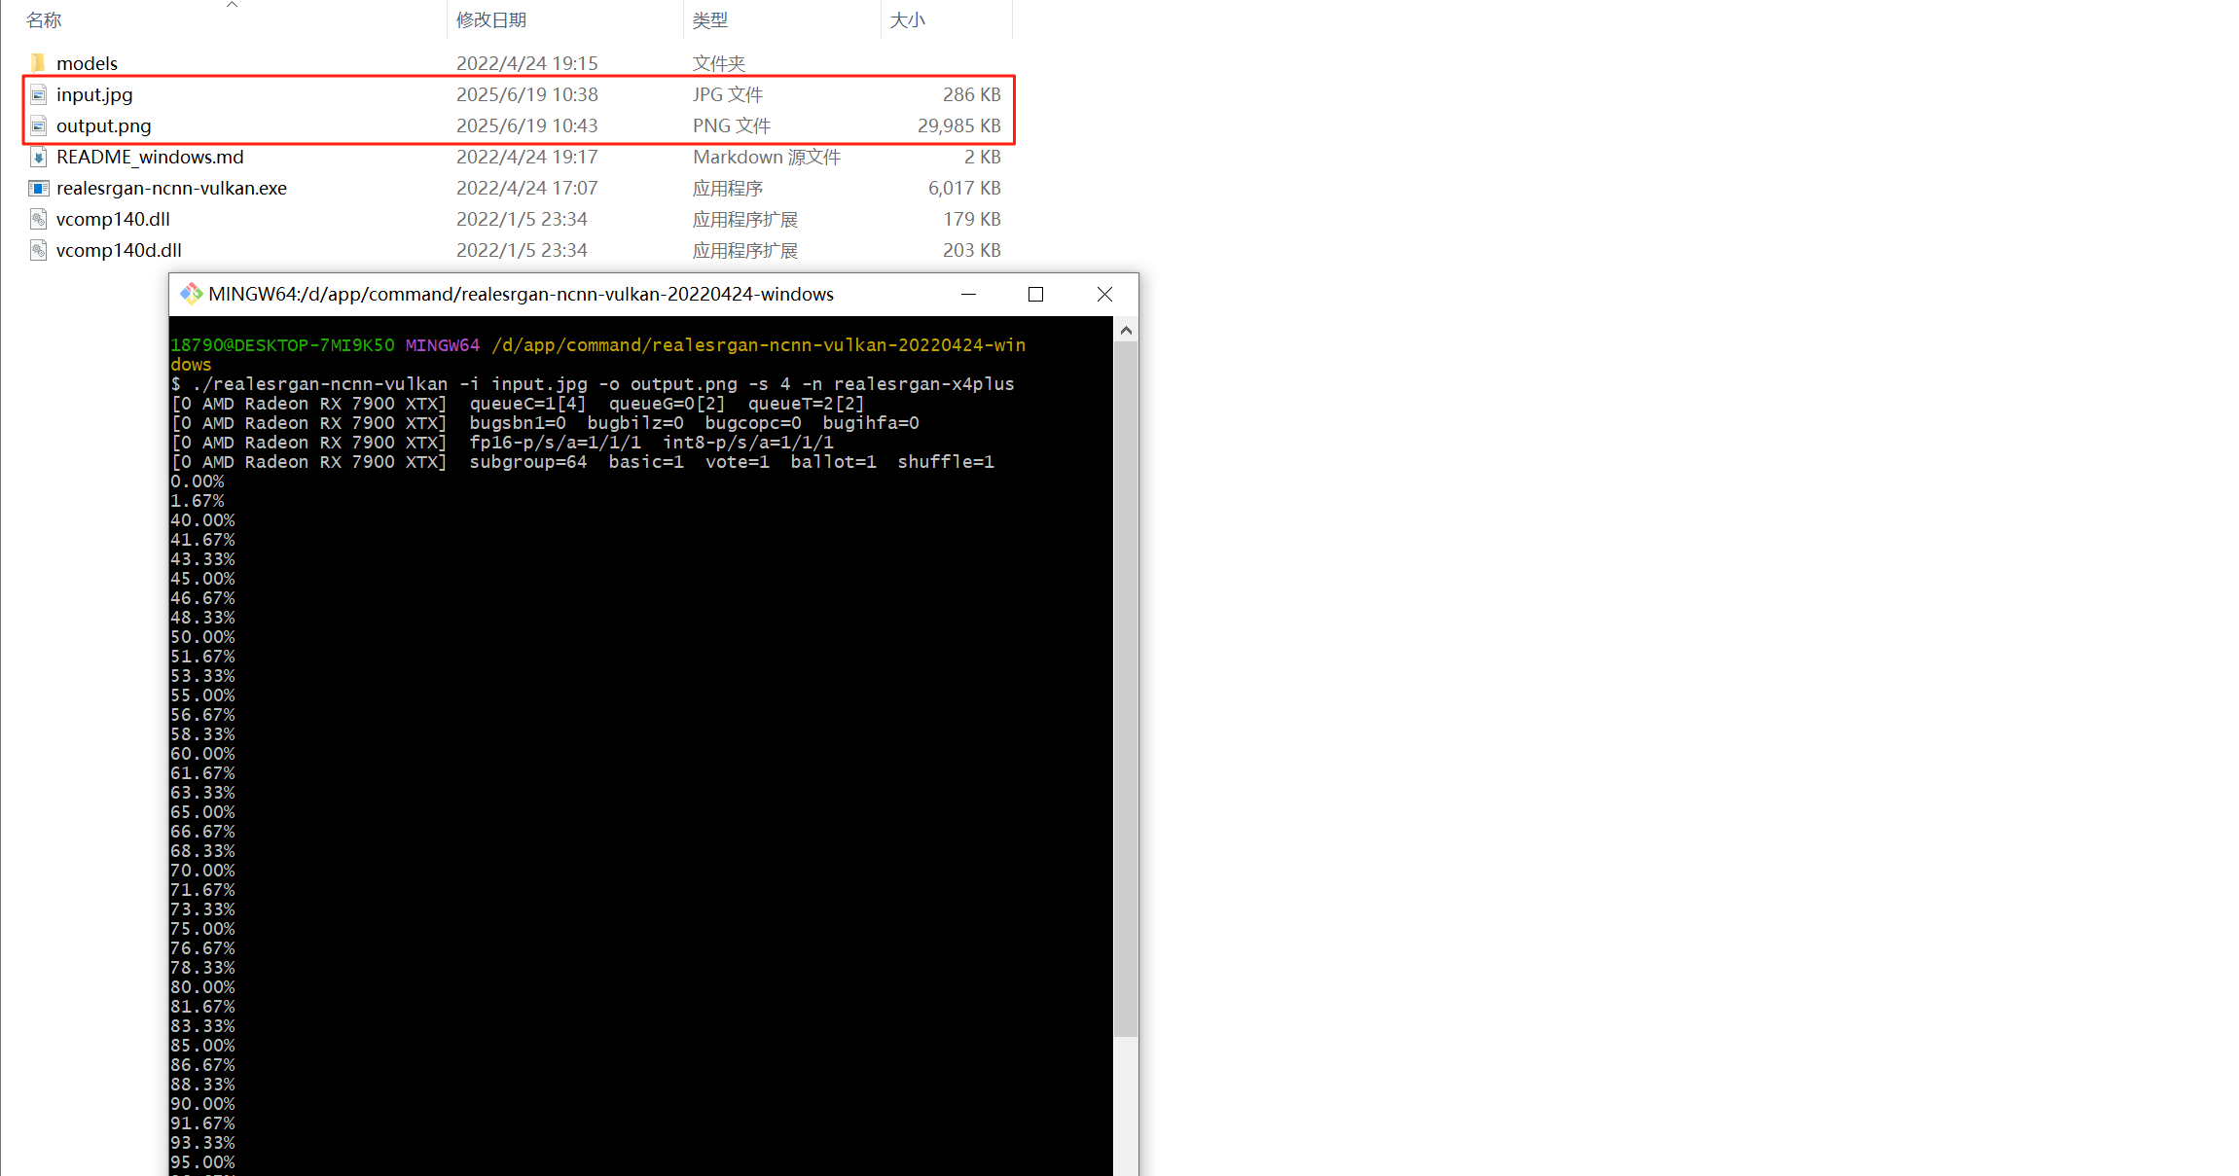This screenshot has width=2239, height=1176.
Task: Click the realesrgan-ncnn-vulkan.exe application icon
Action: click(38, 188)
